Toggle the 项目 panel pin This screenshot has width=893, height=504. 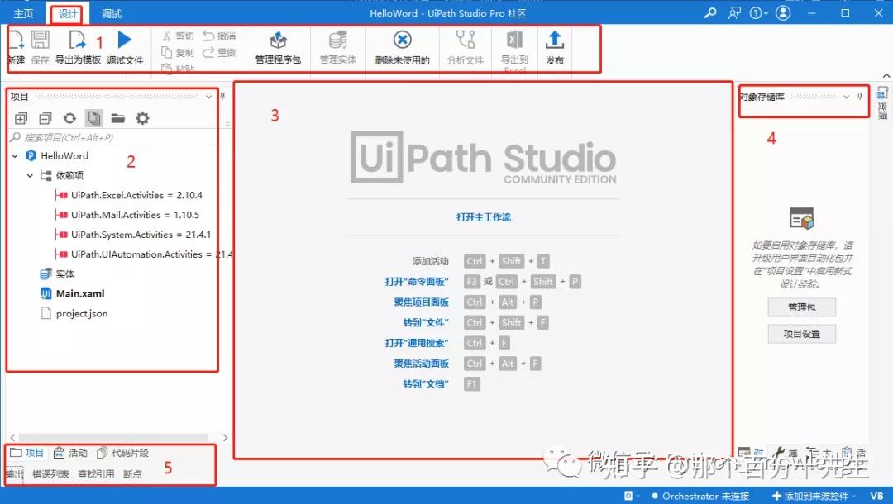224,96
